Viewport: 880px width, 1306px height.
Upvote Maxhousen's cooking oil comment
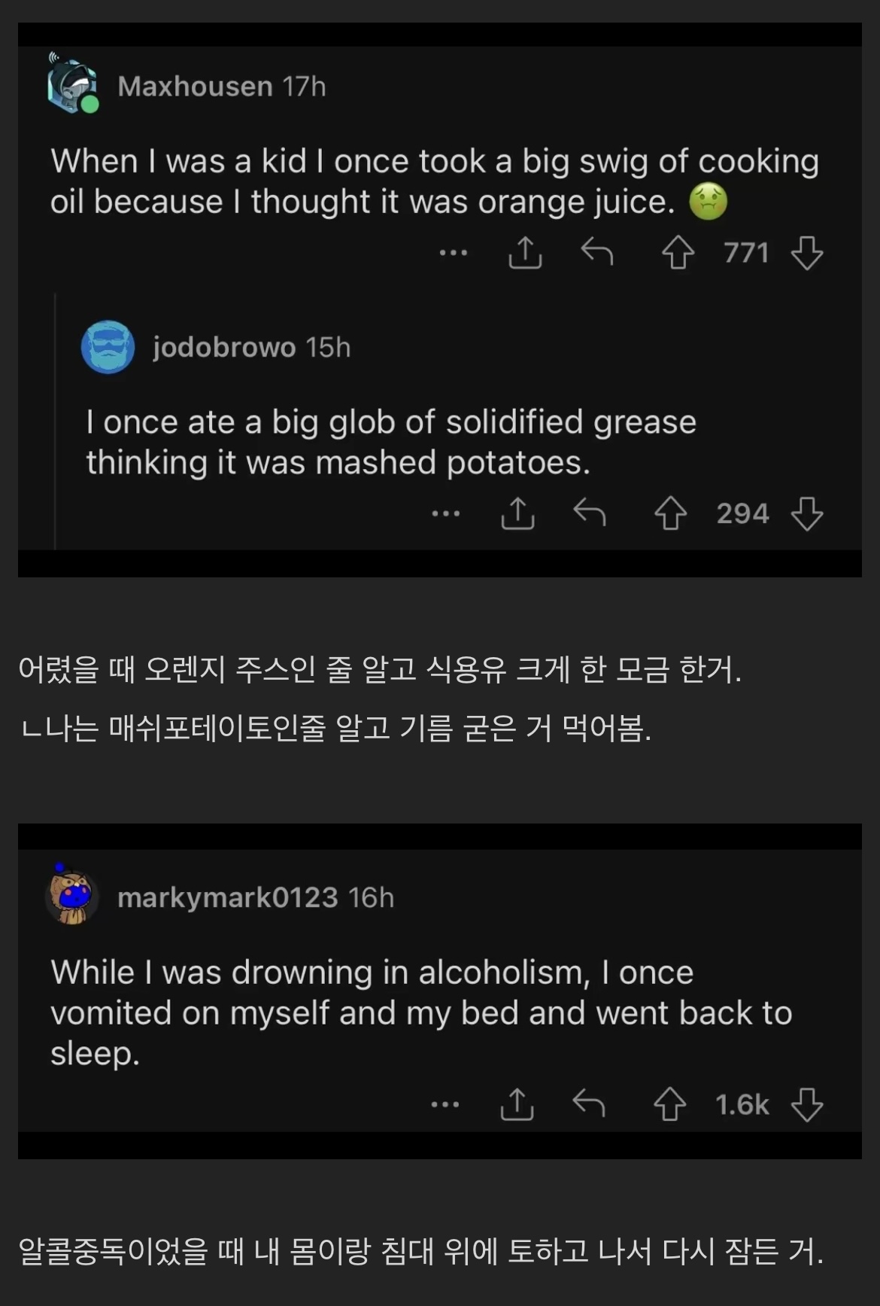(678, 253)
